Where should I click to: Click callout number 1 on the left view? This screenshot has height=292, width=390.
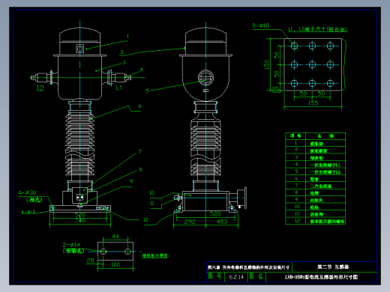tap(127, 36)
